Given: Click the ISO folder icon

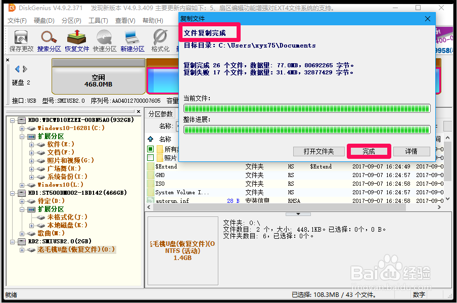Looking at the screenshot, I should [x=150, y=184].
